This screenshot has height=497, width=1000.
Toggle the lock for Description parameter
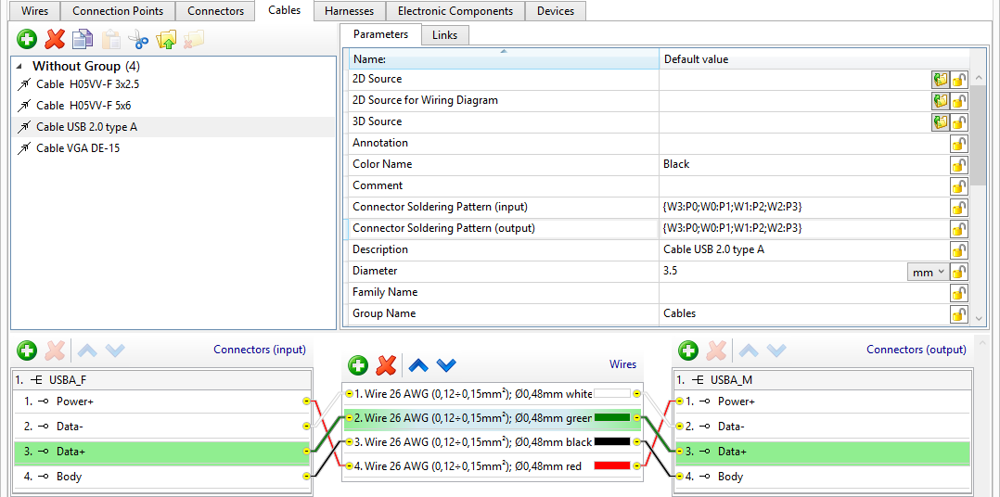958,250
